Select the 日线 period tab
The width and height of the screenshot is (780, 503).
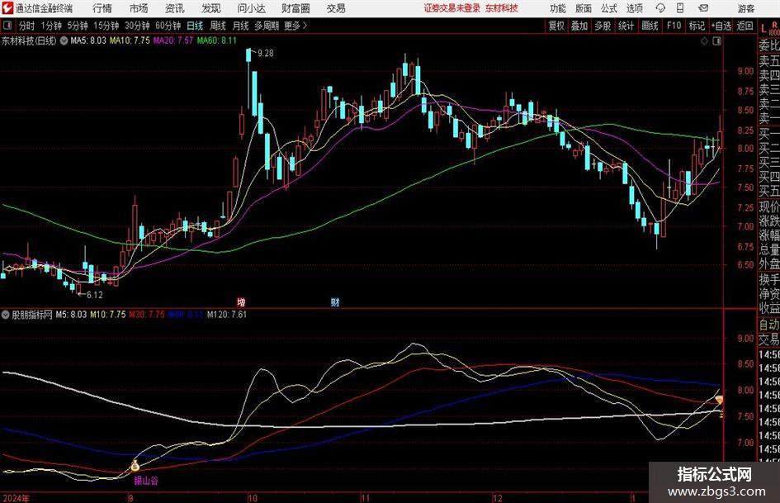(x=195, y=26)
